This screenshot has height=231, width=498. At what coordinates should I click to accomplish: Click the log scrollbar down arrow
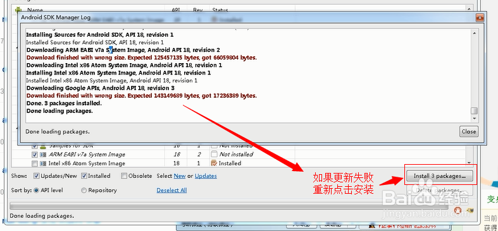[474, 118]
